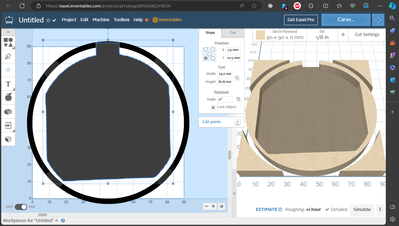Select the top-right position anchor radio
Screen dimensions: 399x226
point(213,49)
